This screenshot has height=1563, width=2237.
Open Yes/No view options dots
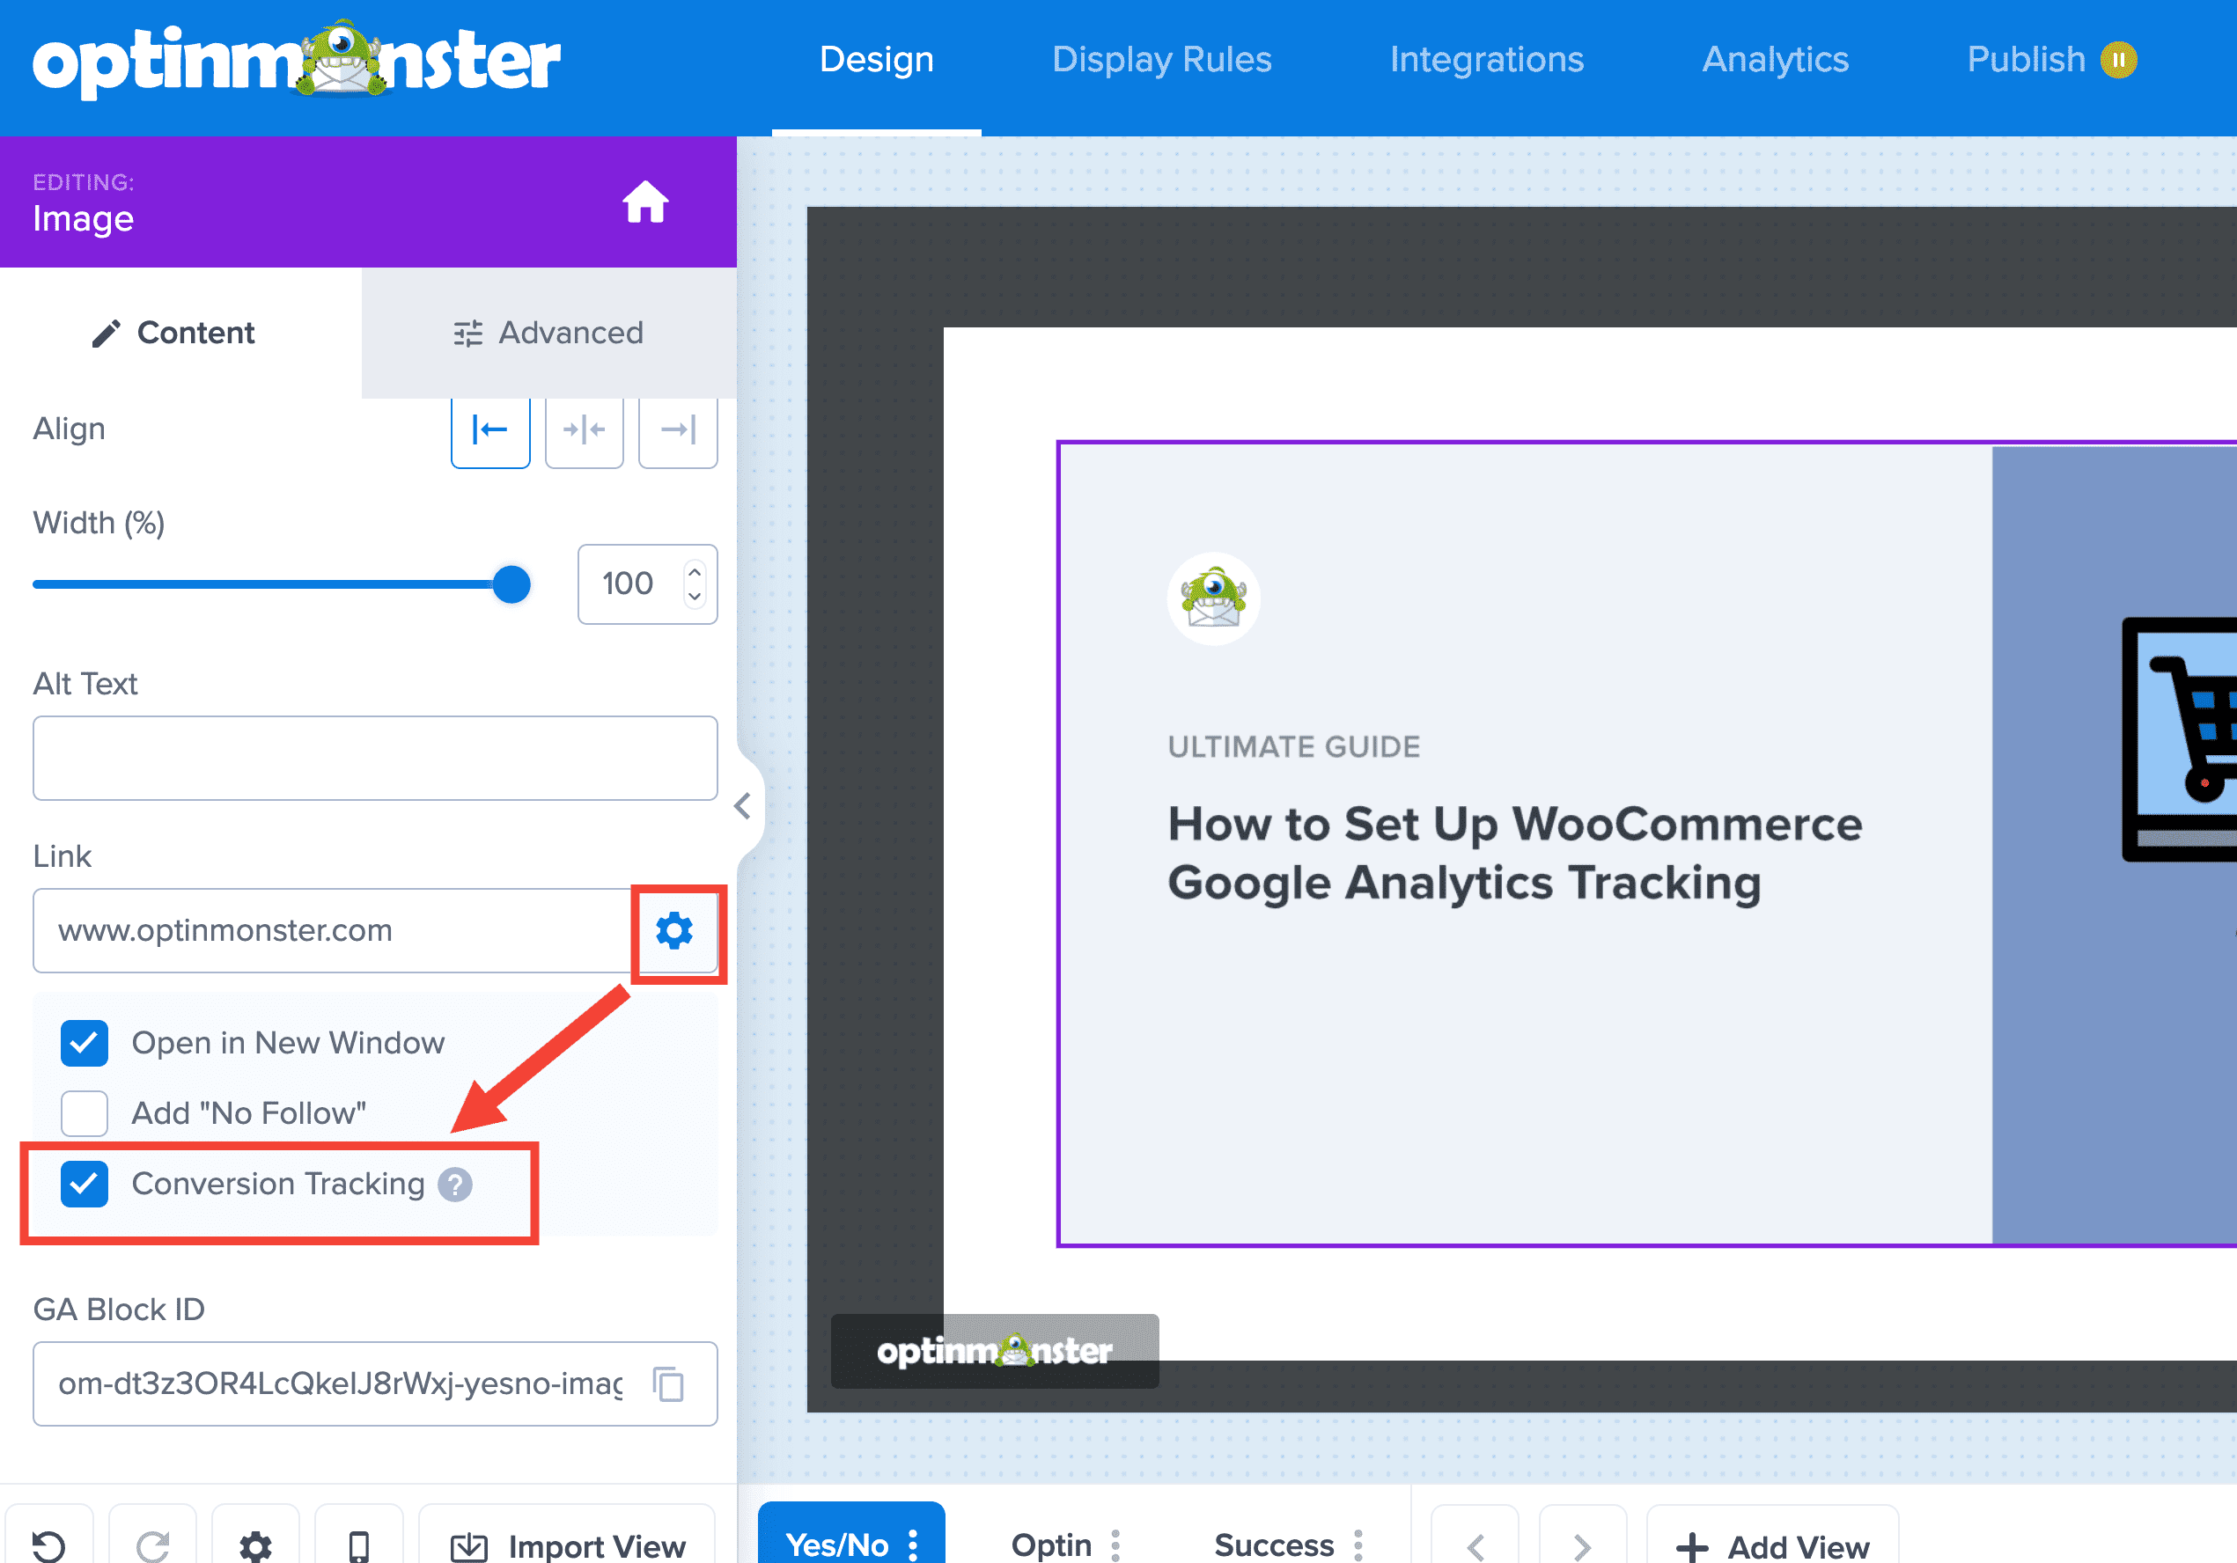(913, 1545)
